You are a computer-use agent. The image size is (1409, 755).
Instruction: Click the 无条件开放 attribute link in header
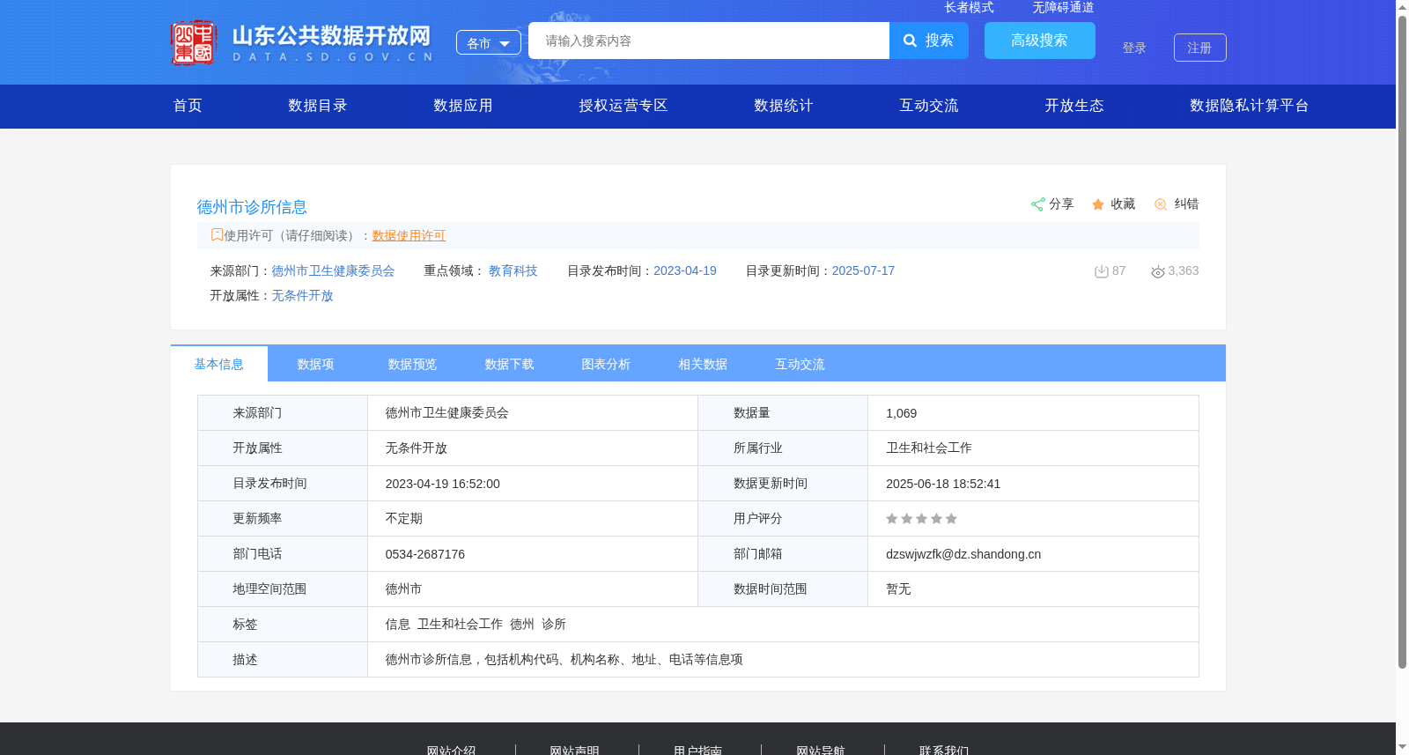[302, 295]
